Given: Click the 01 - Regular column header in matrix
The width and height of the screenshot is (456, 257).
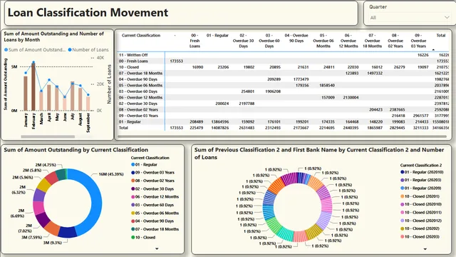Looking at the screenshot, I should [x=217, y=36].
